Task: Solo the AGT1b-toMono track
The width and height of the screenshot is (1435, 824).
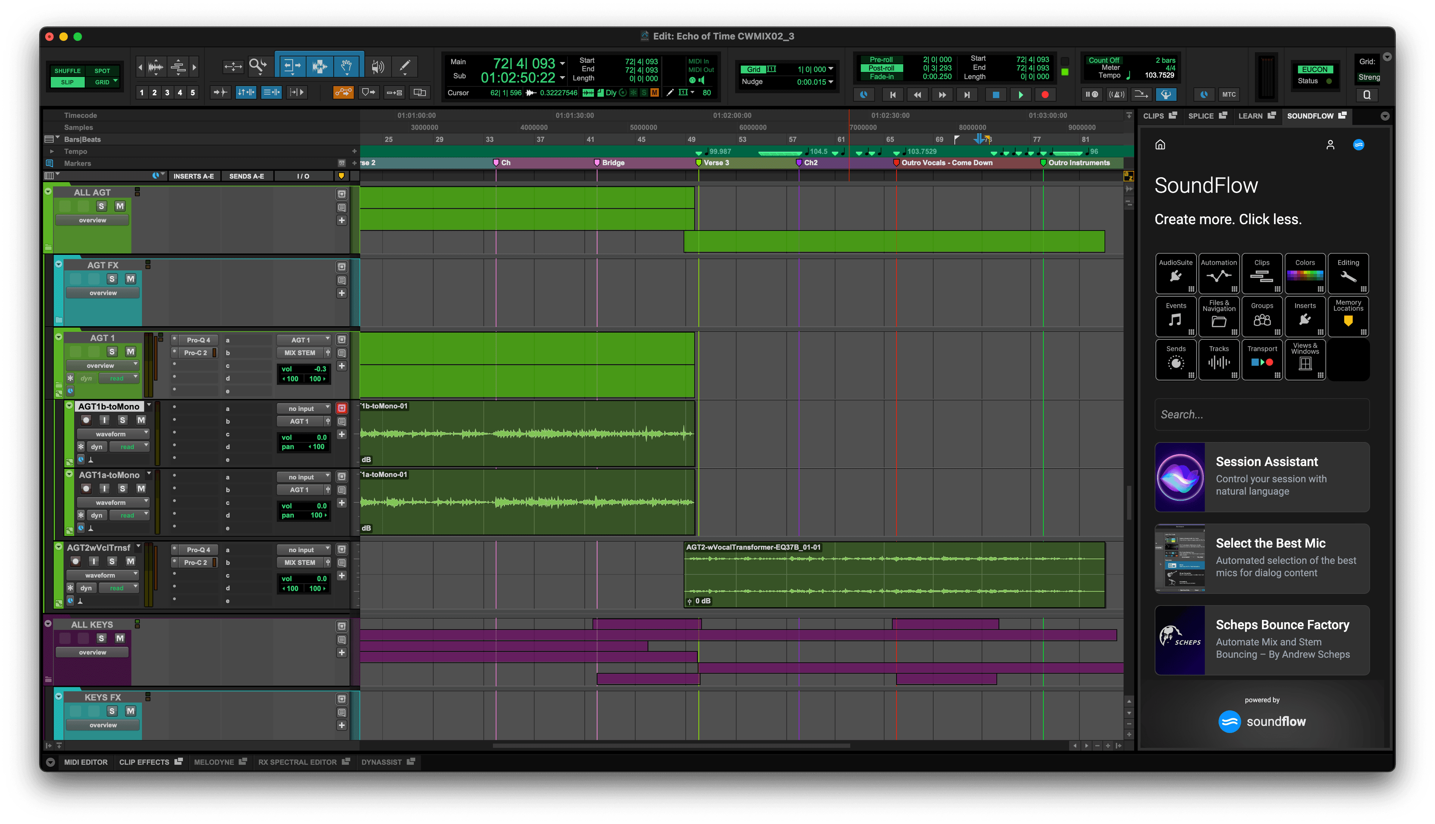Action: pos(123,420)
